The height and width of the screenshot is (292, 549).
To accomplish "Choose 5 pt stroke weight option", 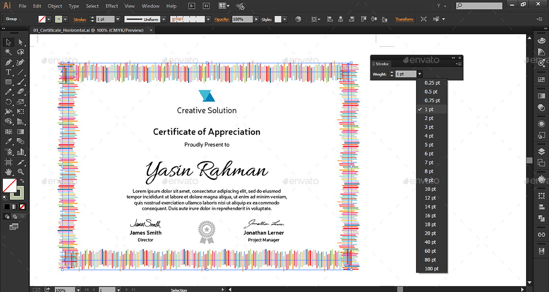I will (429, 145).
